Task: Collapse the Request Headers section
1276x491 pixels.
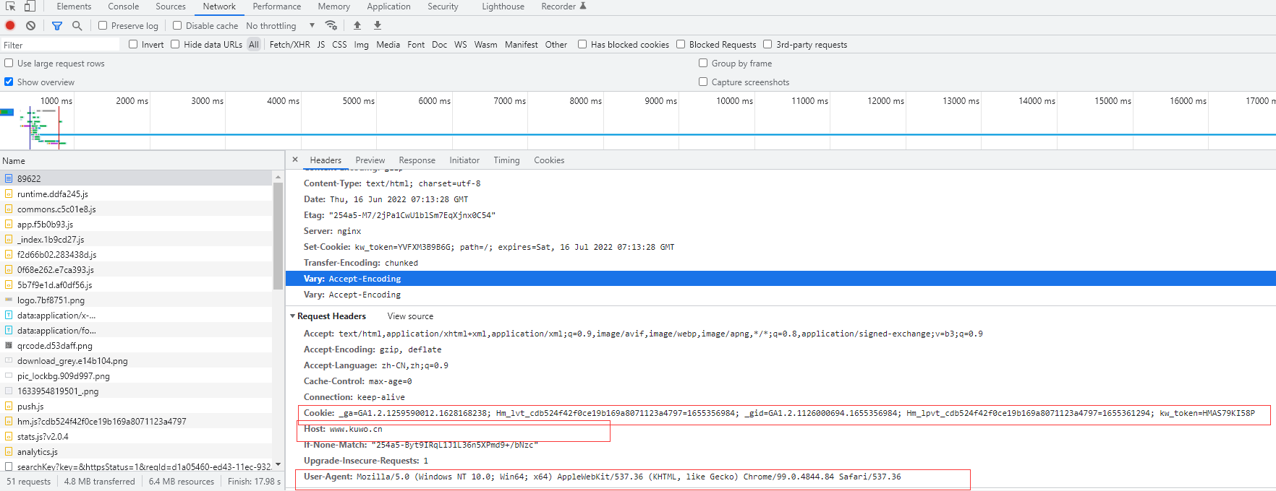Action: coord(293,316)
